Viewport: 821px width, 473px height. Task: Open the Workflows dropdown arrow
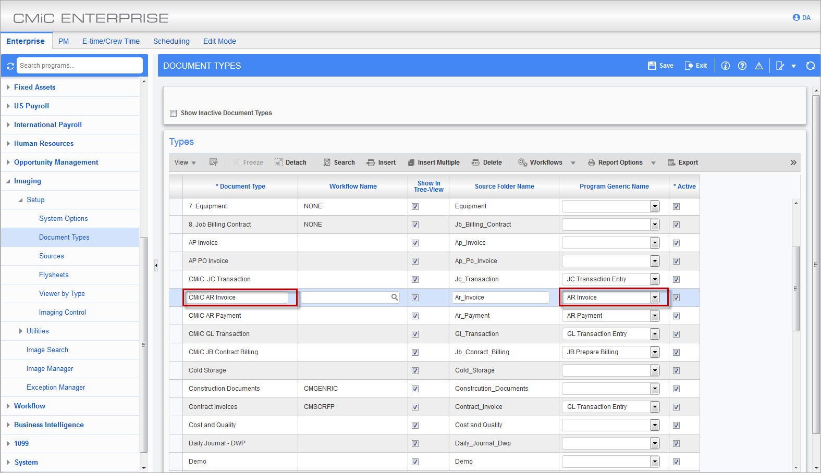click(x=573, y=163)
